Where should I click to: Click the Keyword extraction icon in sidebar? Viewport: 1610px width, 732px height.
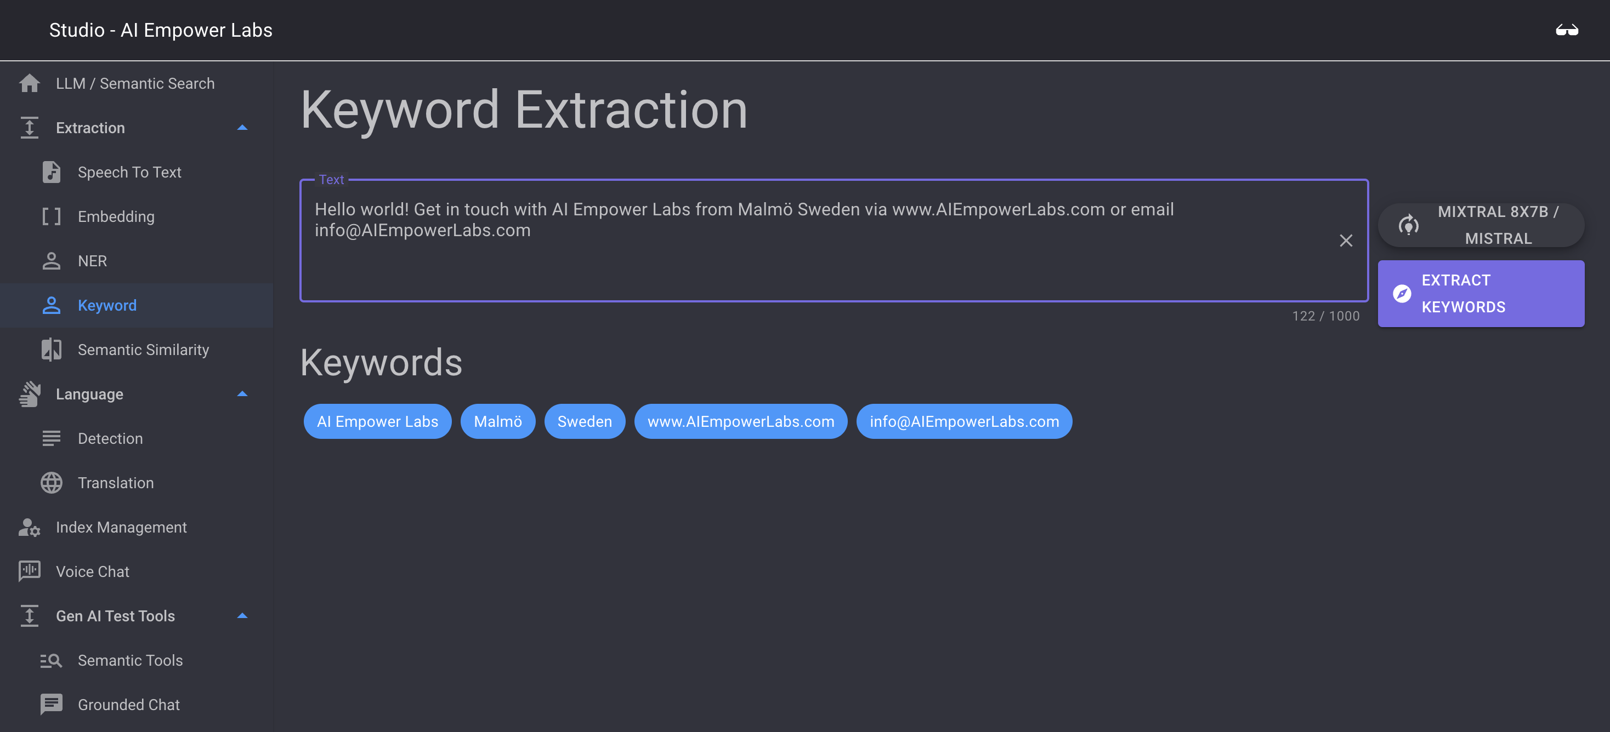(x=50, y=305)
